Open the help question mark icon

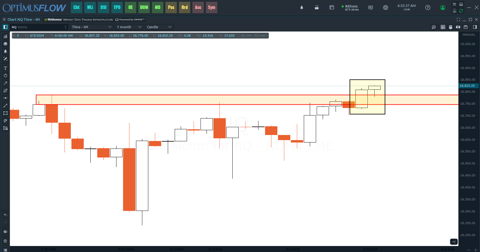click(428, 7)
